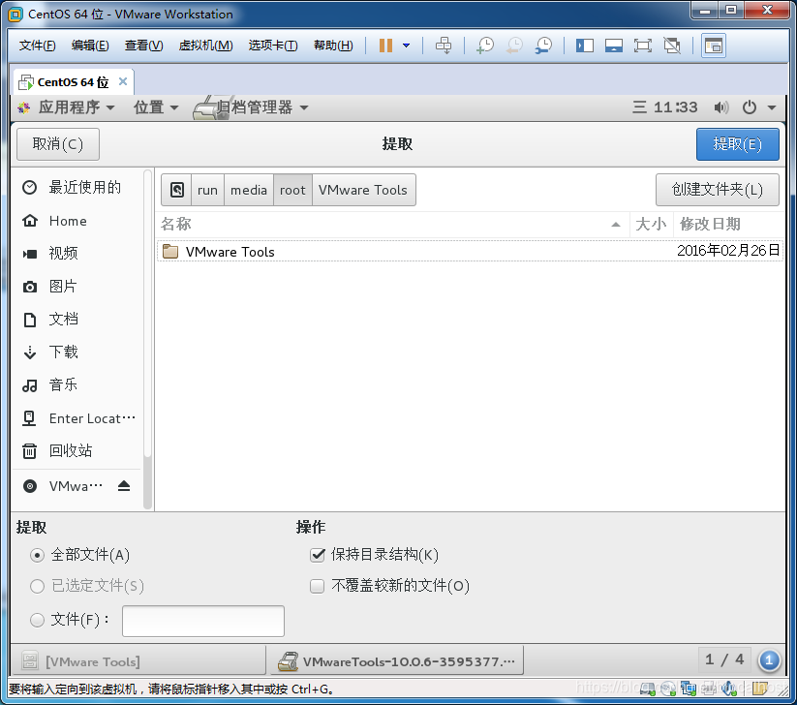Open Enter Location in the sidebar

point(77,418)
